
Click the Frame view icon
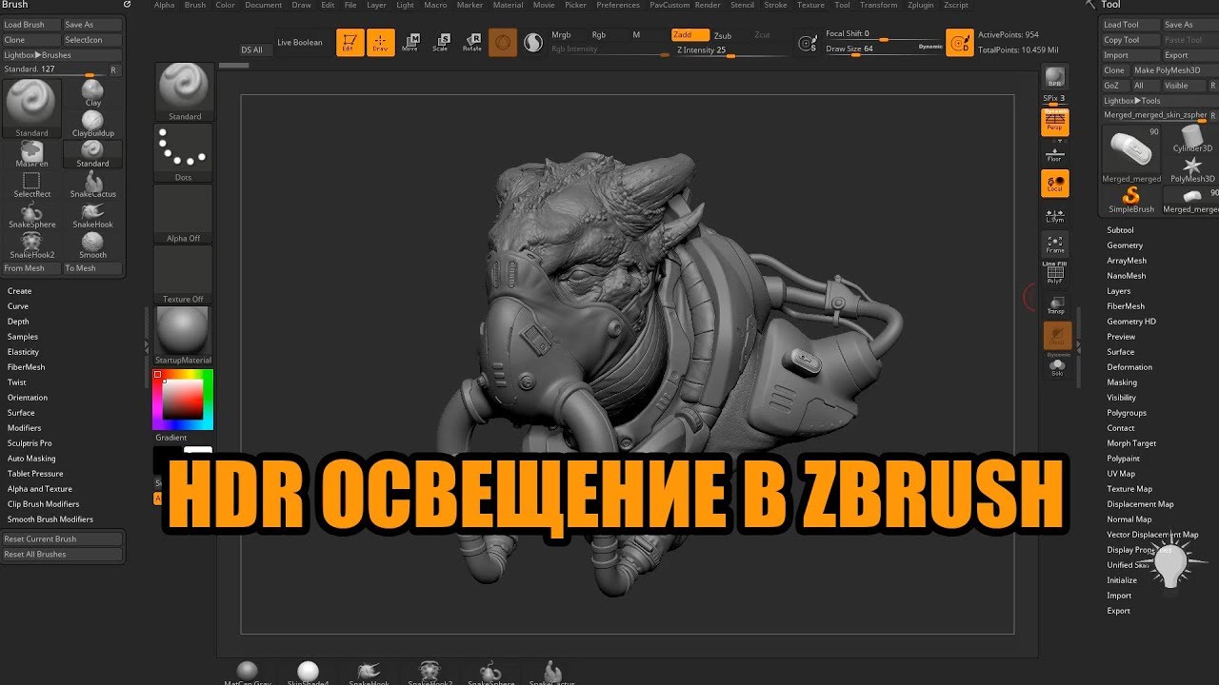coord(1055,244)
